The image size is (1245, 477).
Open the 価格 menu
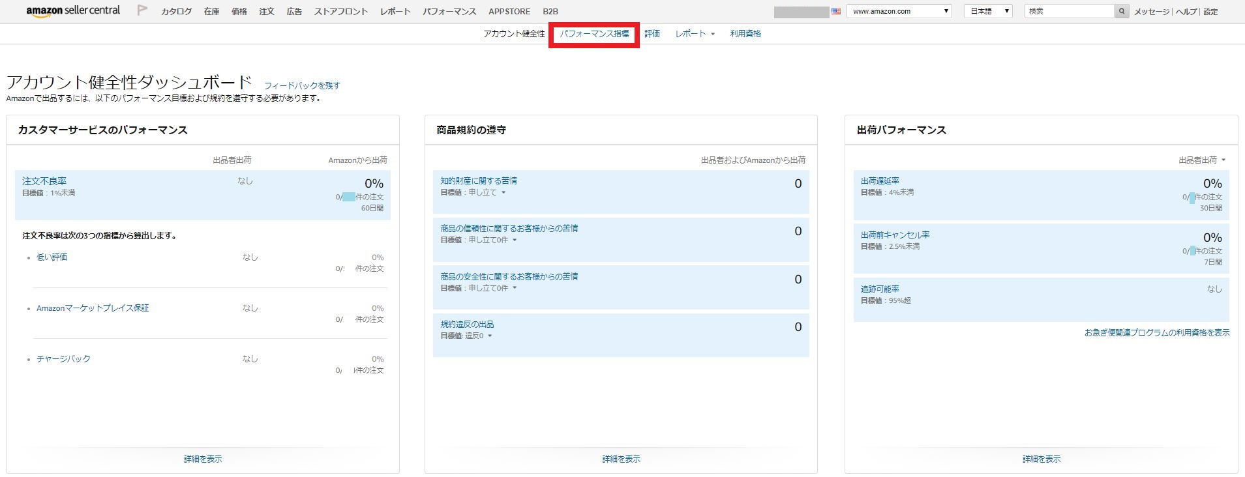239,12
